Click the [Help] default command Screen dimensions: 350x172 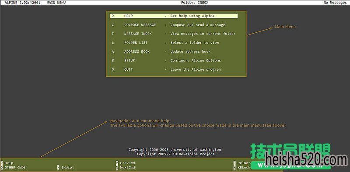[x=68, y=168]
